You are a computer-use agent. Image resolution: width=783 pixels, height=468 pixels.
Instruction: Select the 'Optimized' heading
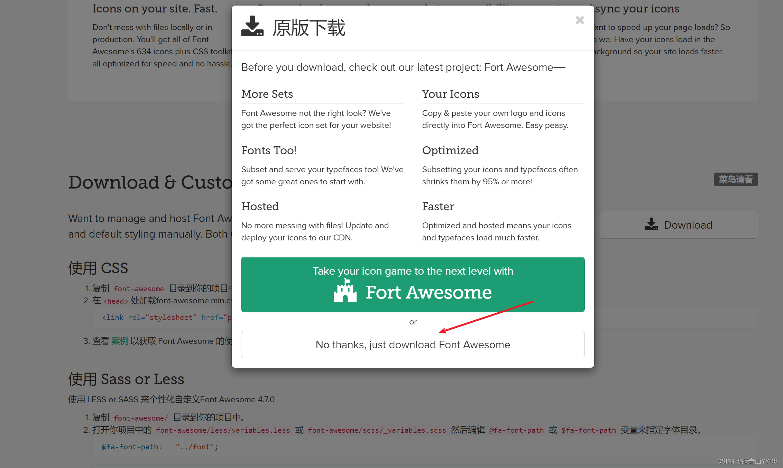(450, 150)
